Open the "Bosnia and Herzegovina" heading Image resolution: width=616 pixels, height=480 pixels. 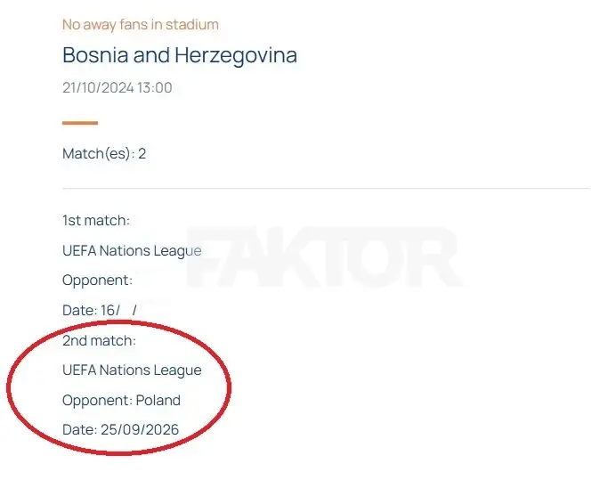(x=179, y=55)
